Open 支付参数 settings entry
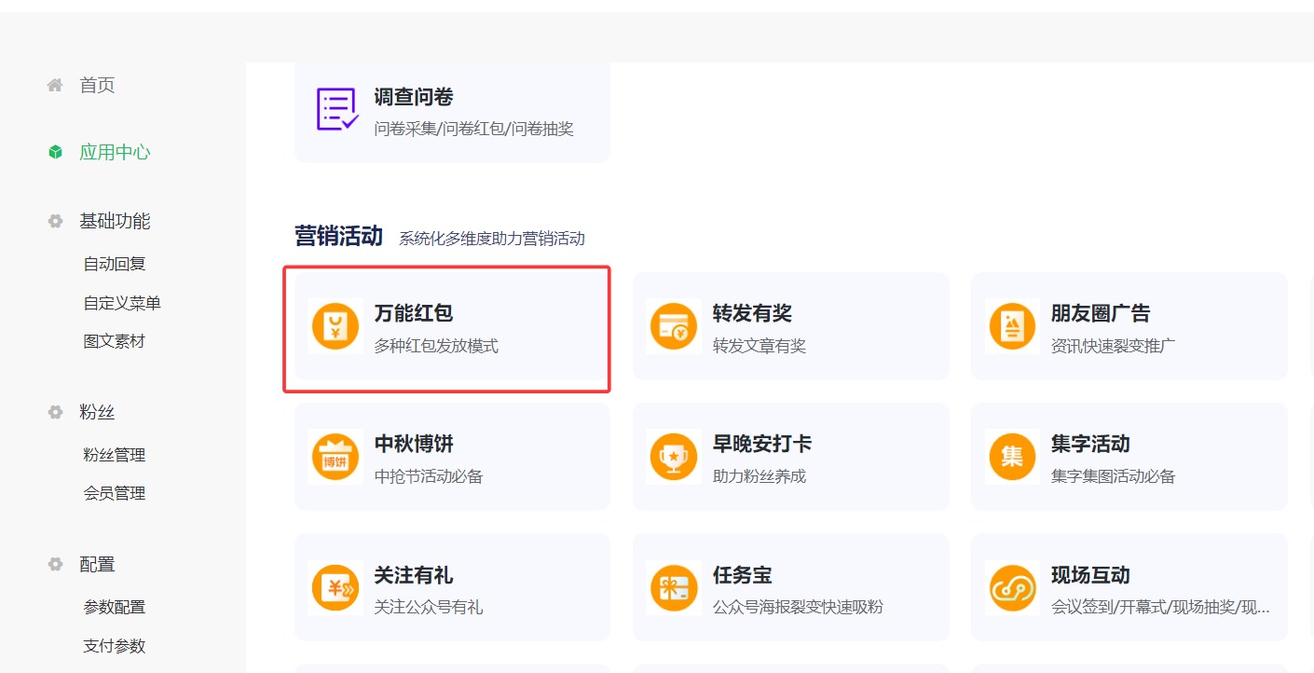 115,646
